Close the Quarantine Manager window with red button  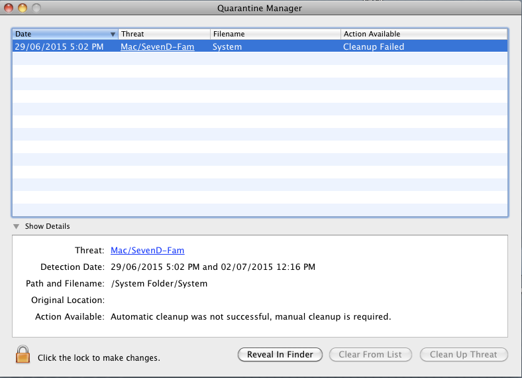(x=9, y=8)
